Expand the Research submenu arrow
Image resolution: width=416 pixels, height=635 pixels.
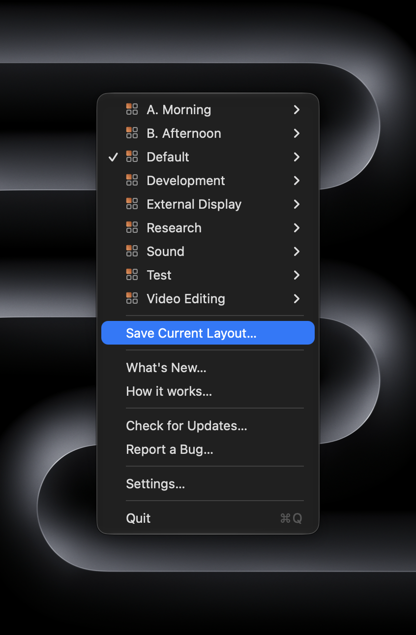pos(297,227)
